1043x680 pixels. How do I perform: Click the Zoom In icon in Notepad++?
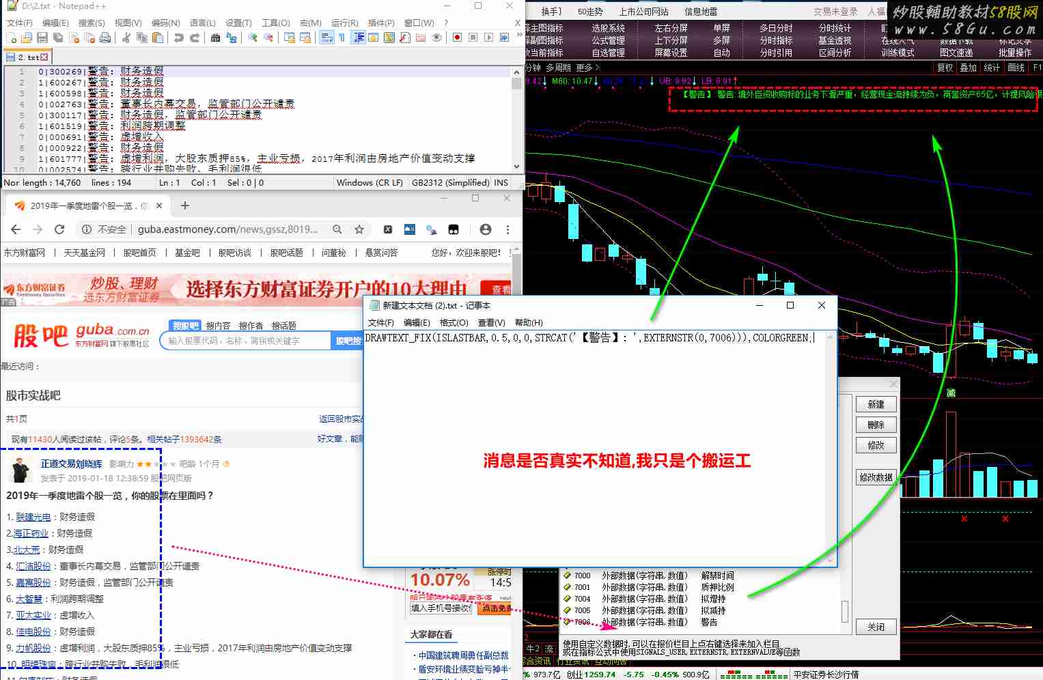tap(253, 38)
